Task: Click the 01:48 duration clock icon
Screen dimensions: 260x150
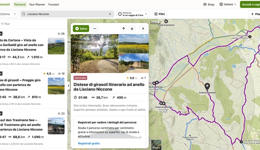Action: (75, 98)
